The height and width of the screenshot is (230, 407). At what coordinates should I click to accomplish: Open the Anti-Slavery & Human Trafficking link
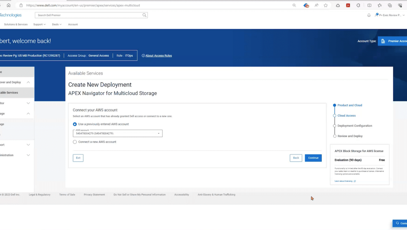point(216,195)
